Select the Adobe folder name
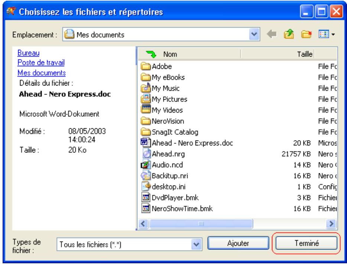This screenshot has height=264, width=347. tap(162, 66)
